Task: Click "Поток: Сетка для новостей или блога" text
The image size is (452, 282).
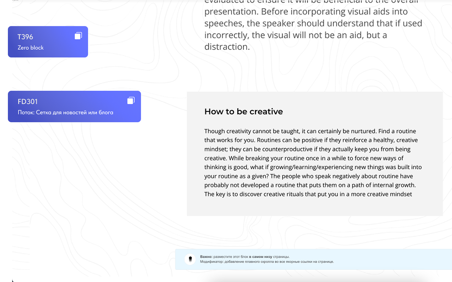Action: coord(65,112)
